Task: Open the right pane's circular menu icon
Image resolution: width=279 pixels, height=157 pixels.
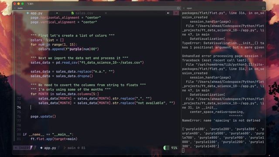Action: click(x=263, y=8)
